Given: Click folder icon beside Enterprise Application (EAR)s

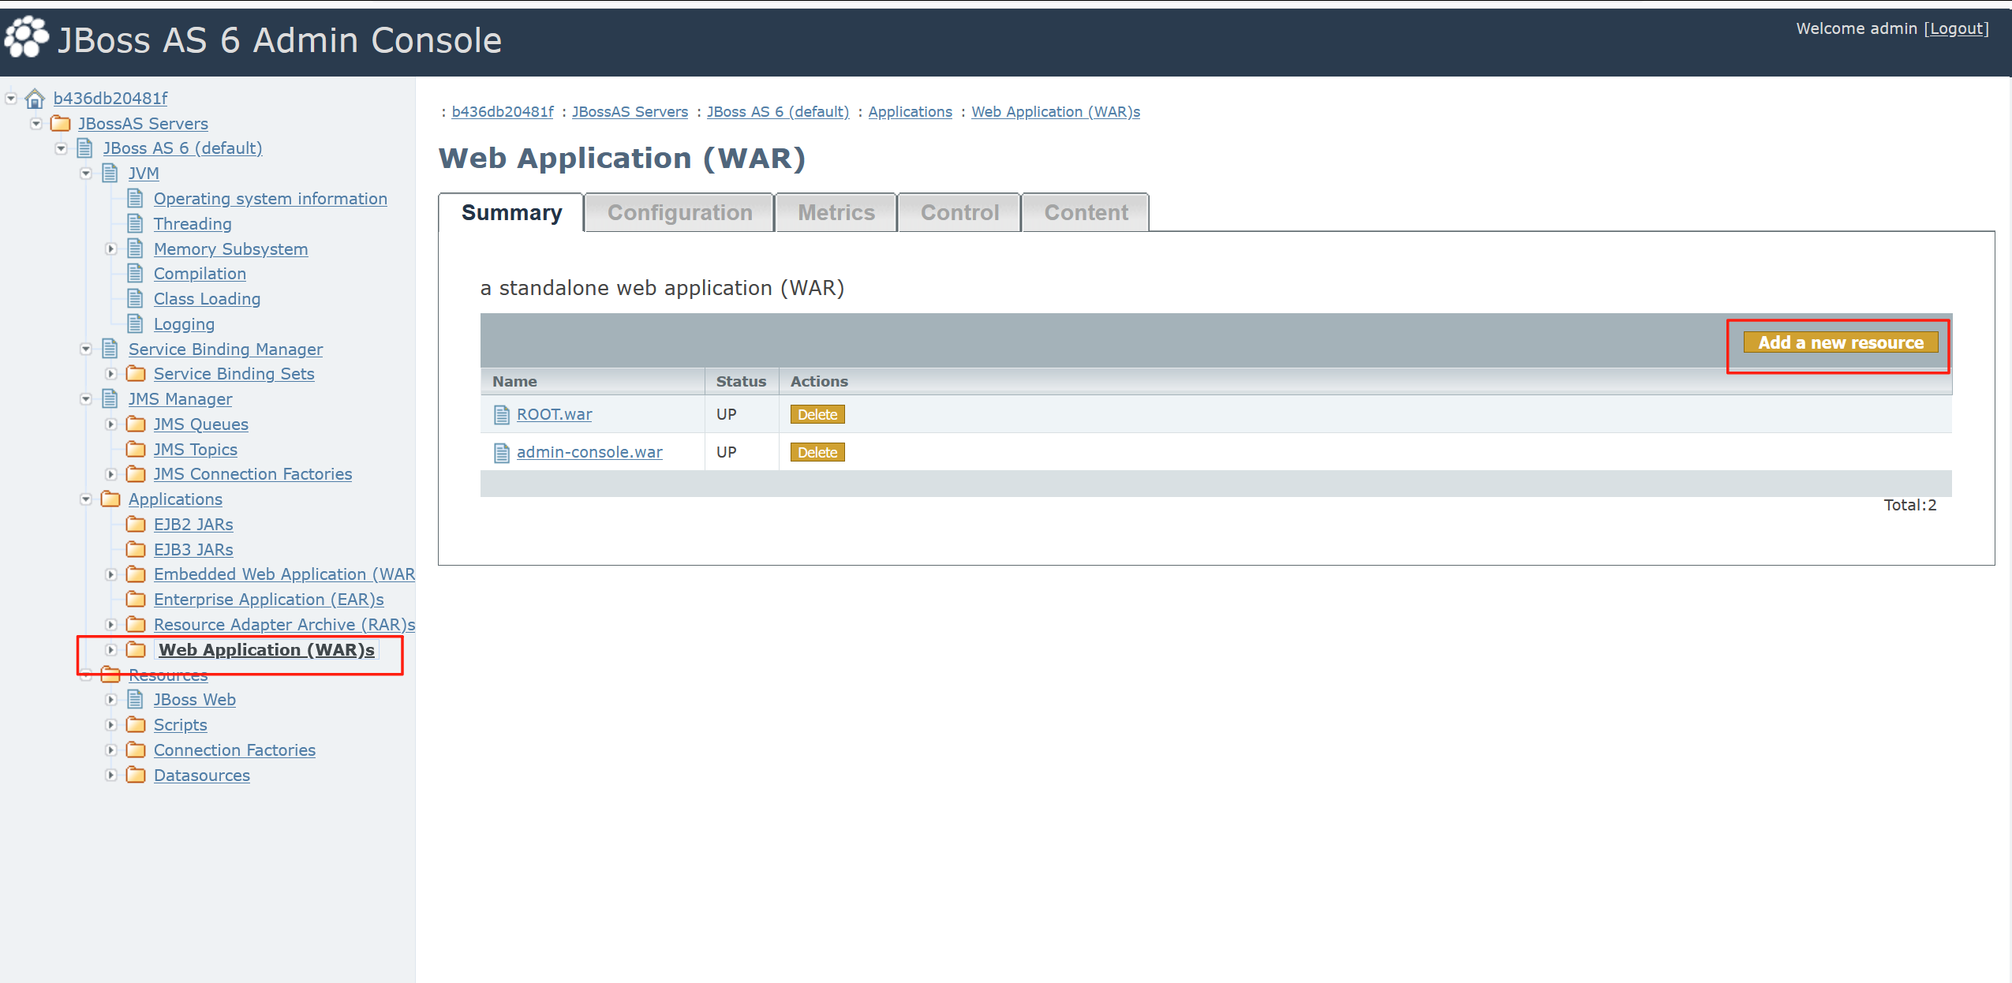Looking at the screenshot, I should click(x=136, y=599).
